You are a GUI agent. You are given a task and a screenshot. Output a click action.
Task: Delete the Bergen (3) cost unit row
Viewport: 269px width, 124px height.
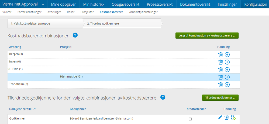220,54
